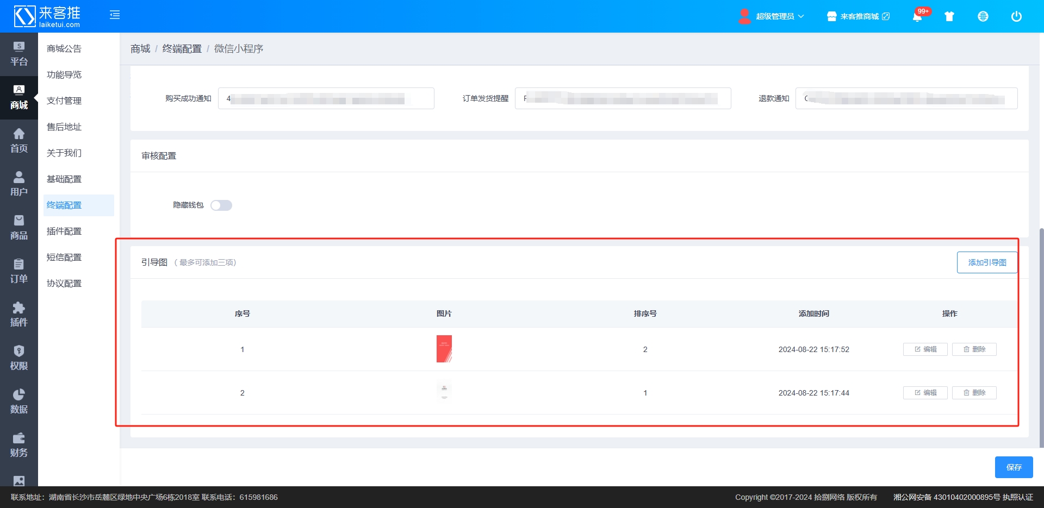Click the theme skin shirt icon
The width and height of the screenshot is (1044, 508).
pyautogui.click(x=949, y=16)
